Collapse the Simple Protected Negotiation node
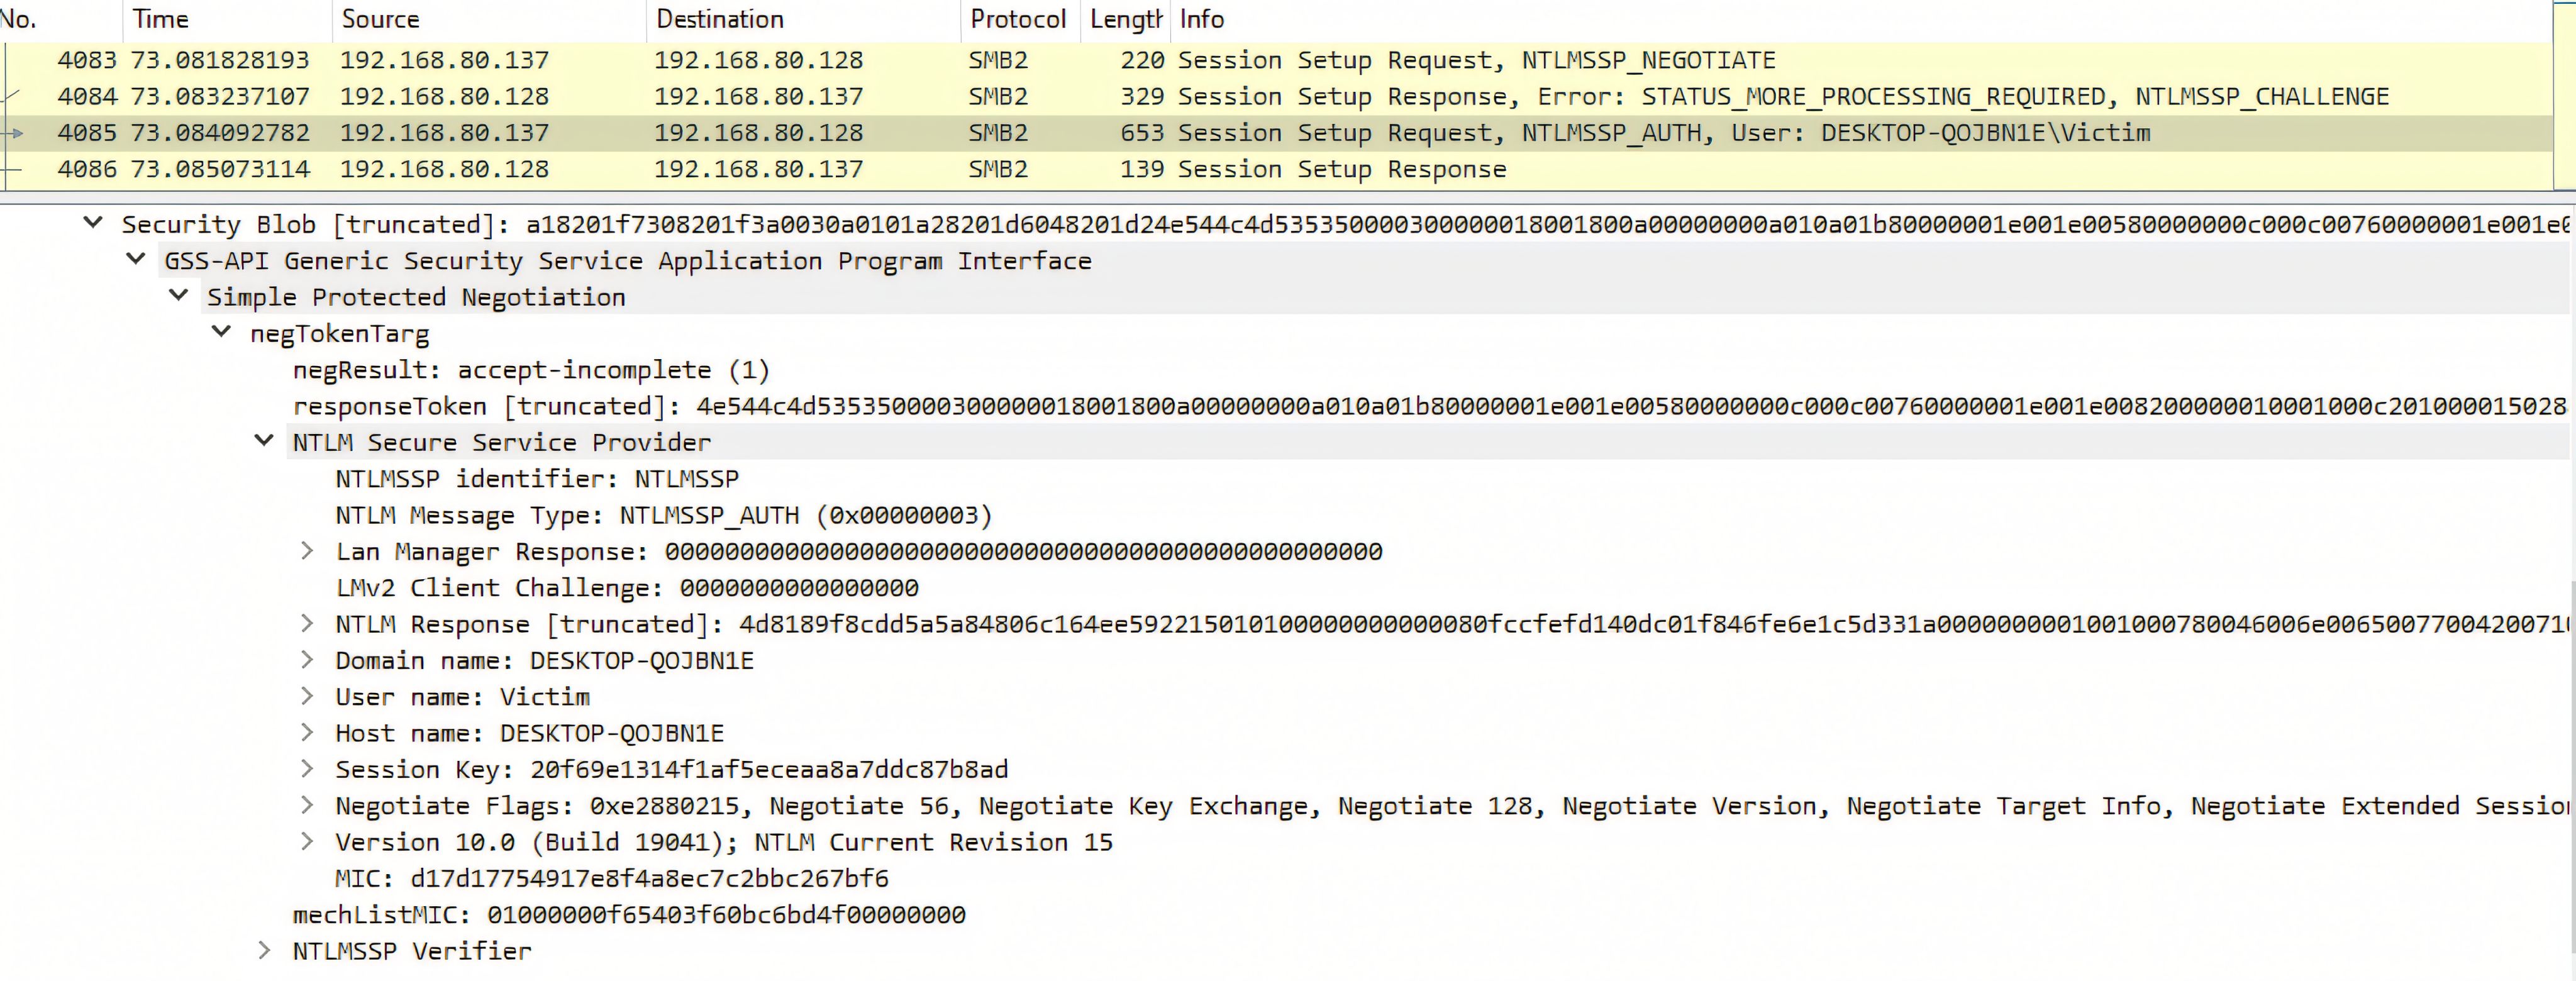Viewport: 2576px width, 981px height. pos(179,295)
